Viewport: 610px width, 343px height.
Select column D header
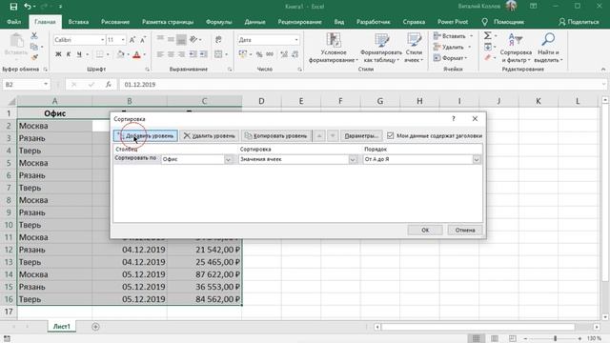261,101
